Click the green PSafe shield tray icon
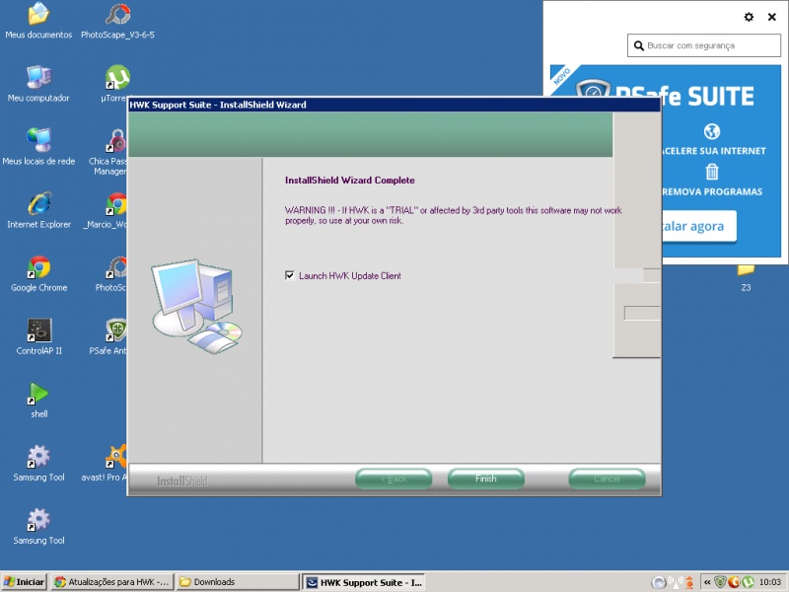789x592 pixels. [x=721, y=582]
